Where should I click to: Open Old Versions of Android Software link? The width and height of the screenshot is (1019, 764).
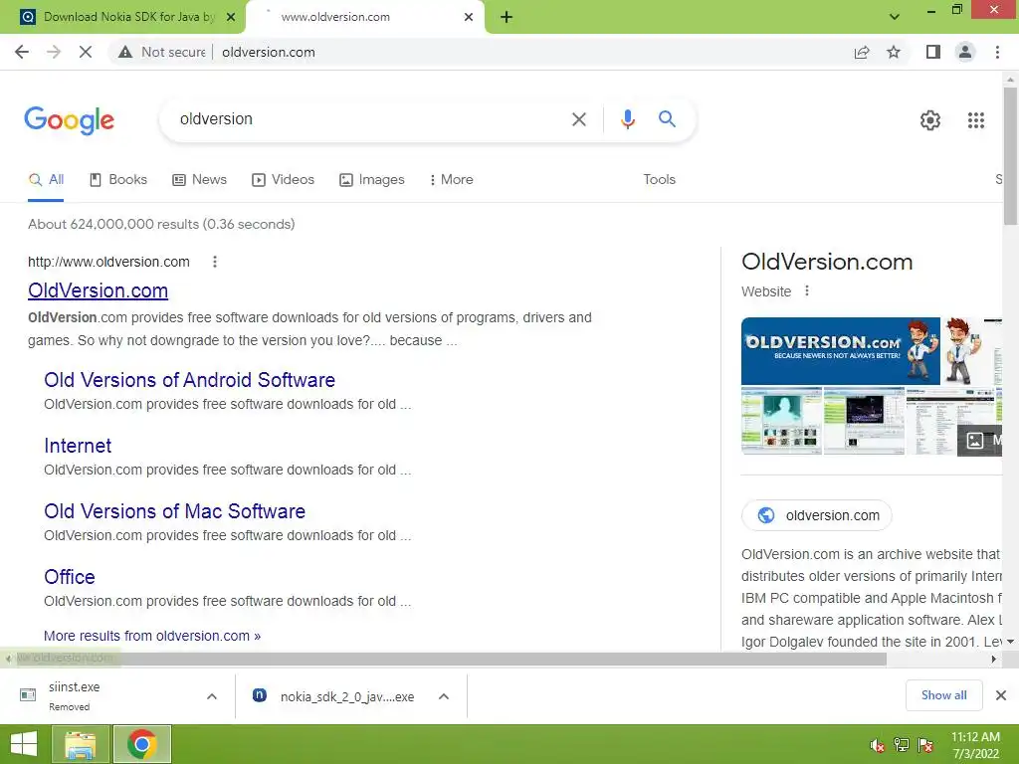coord(190,380)
